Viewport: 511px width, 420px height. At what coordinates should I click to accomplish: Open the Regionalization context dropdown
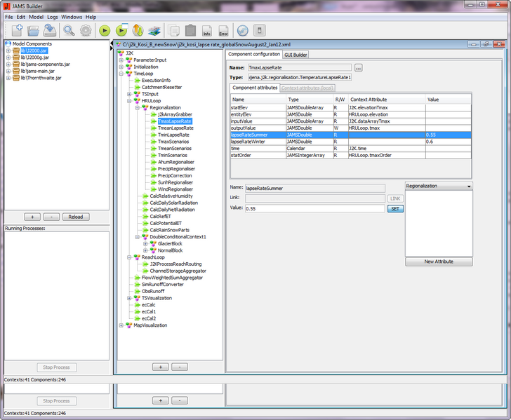pyautogui.click(x=439, y=187)
